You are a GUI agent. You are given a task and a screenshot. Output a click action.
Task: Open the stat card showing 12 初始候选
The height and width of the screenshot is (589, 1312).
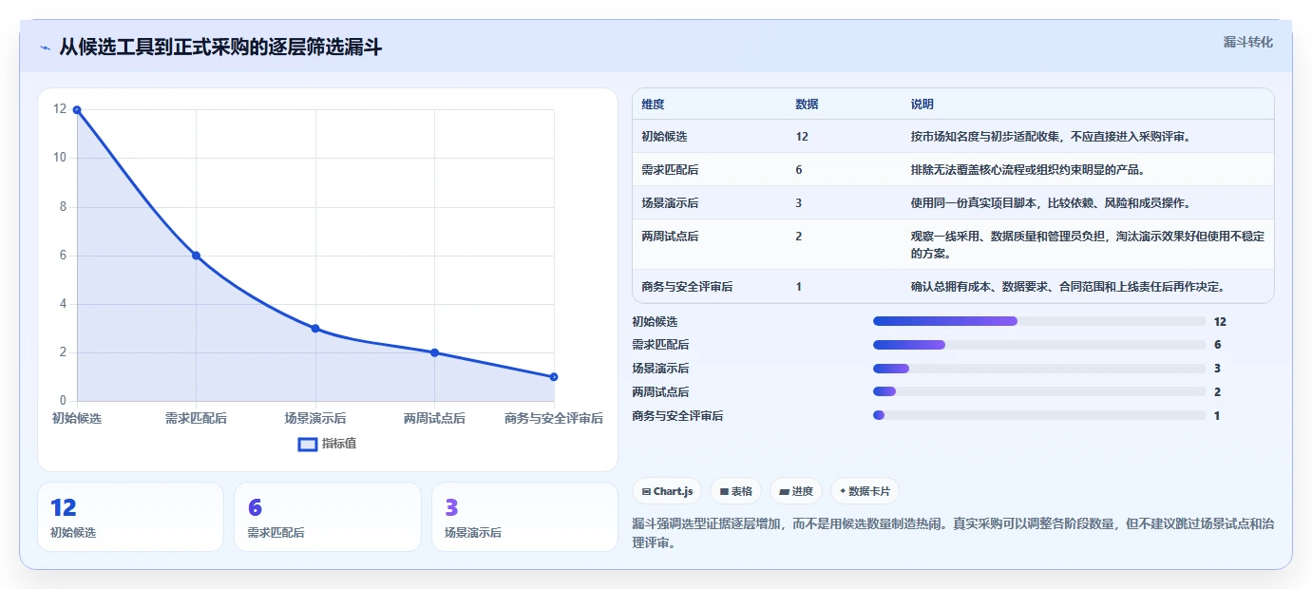(130, 517)
